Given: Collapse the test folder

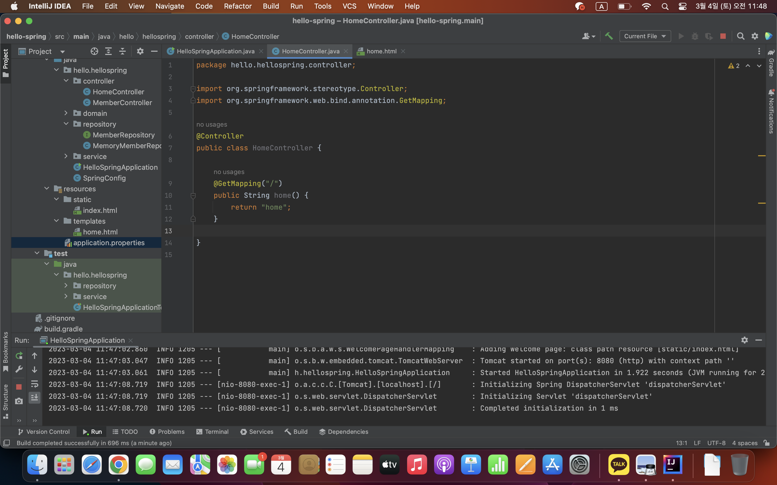Looking at the screenshot, I should (x=37, y=253).
